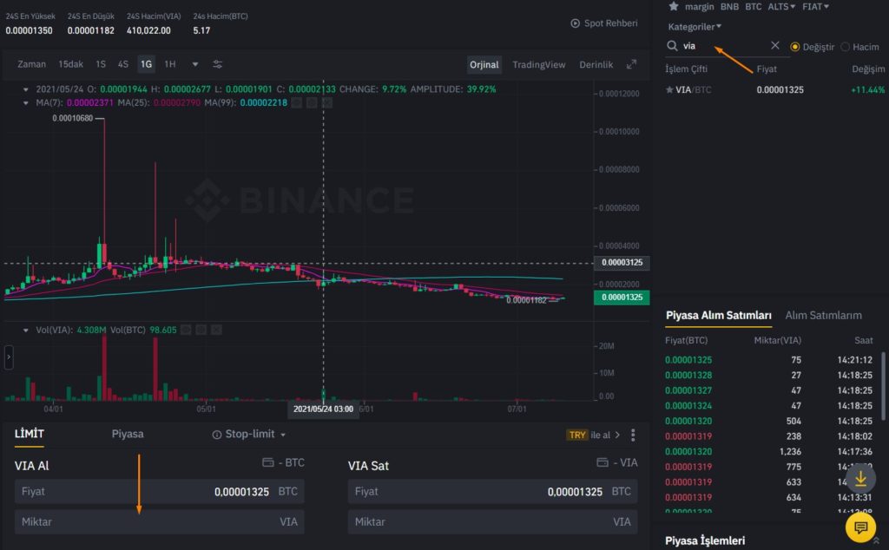Open MA indicator settings icon

[312, 102]
